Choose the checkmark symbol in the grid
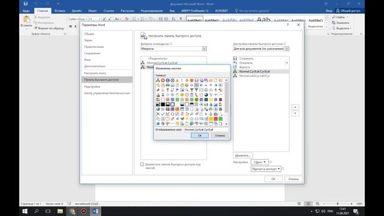Viewport: 384px width, 216px height. 163,114
